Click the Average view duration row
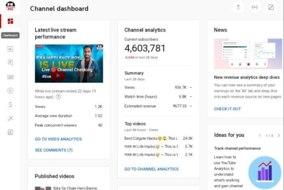 (68, 116)
